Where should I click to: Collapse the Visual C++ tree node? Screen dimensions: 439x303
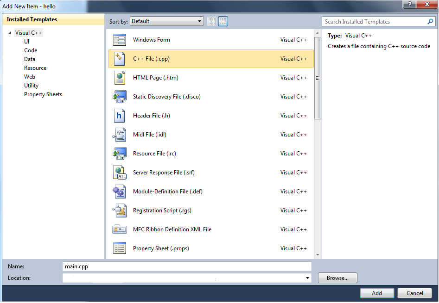tap(10, 33)
